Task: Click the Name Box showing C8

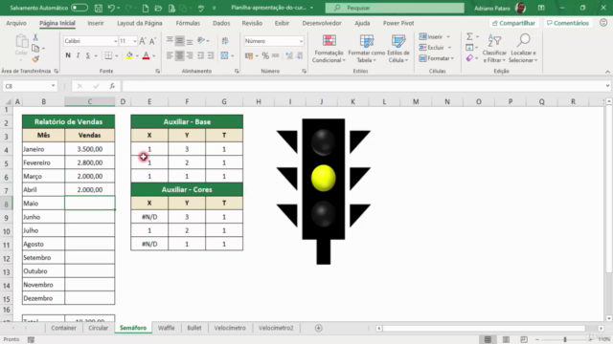Action: tap(30, 86)
